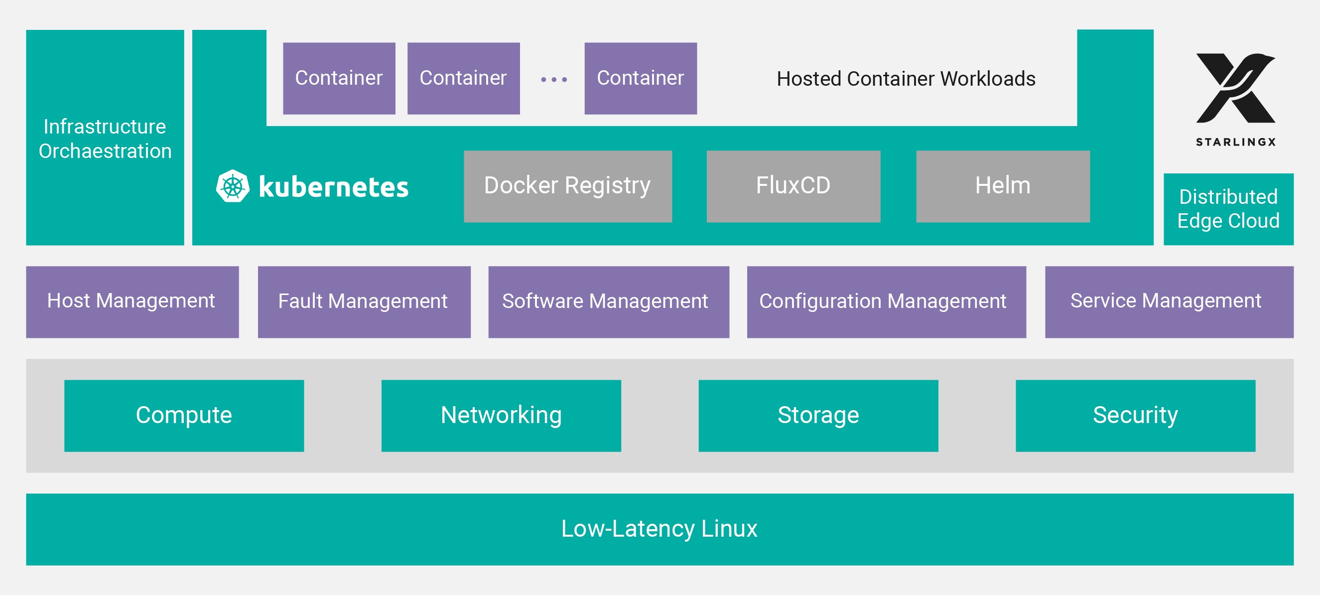Click the StarlingX bird logo
Screen dimensions: 1320x595
pyautogui.click(x=1235, y=88)
